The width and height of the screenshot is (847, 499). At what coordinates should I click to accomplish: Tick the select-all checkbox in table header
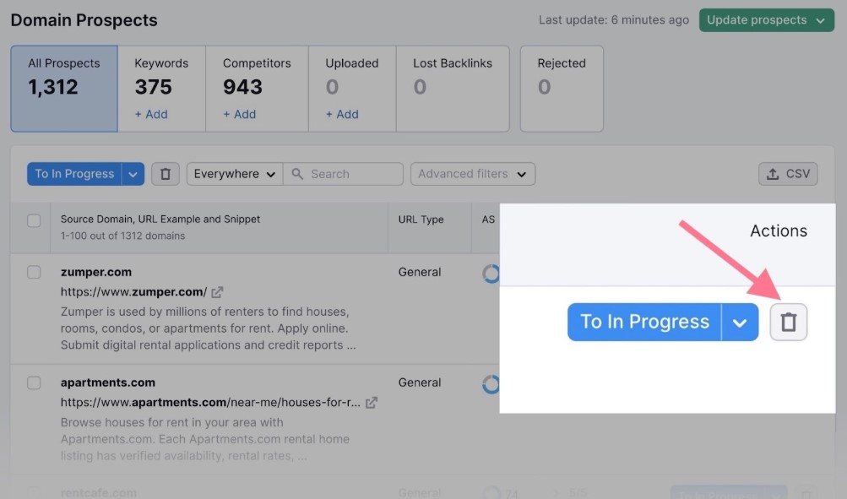click(34, 220)
